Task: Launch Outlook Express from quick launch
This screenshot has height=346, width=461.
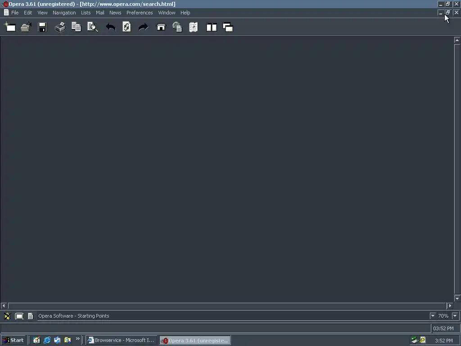Action: [x=57, y=341]
